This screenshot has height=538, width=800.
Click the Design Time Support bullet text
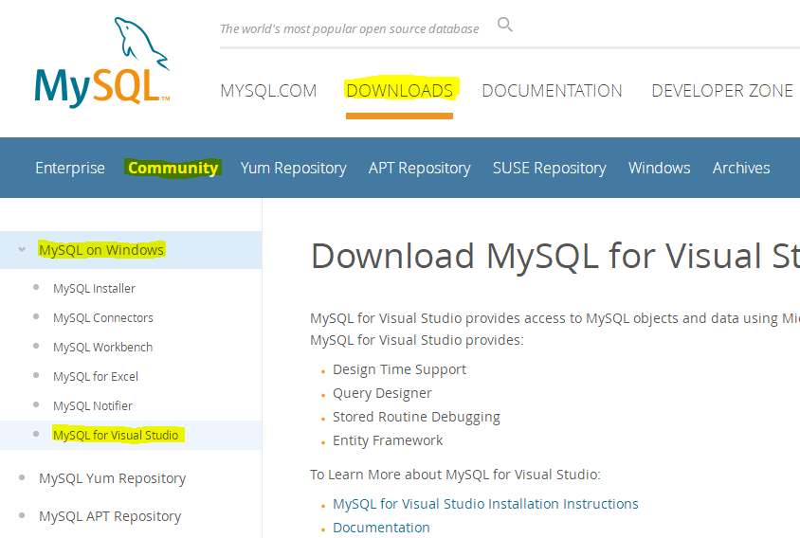[399, 369]
